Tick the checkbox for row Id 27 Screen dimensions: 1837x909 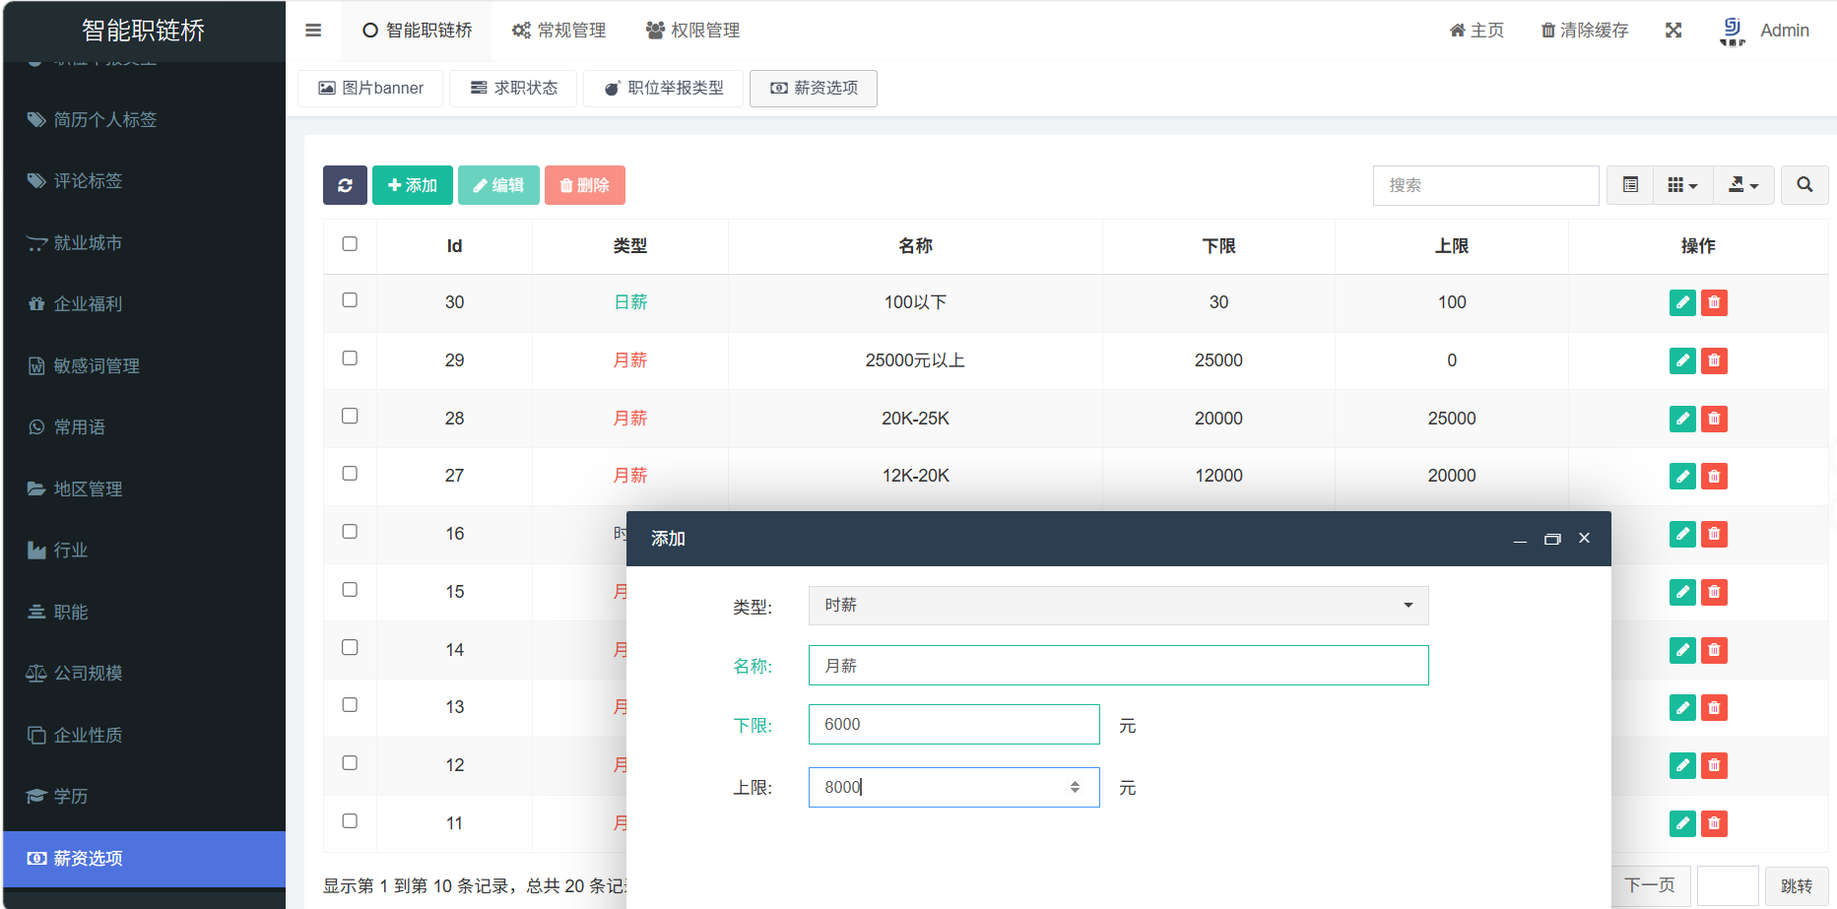[350, 474]
